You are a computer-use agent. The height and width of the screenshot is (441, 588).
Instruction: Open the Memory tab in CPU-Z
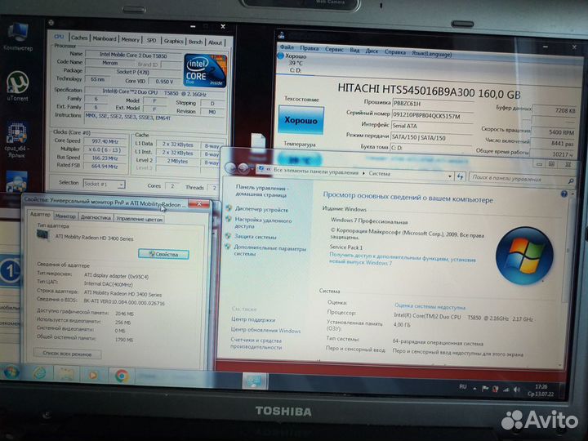(130, 39)
